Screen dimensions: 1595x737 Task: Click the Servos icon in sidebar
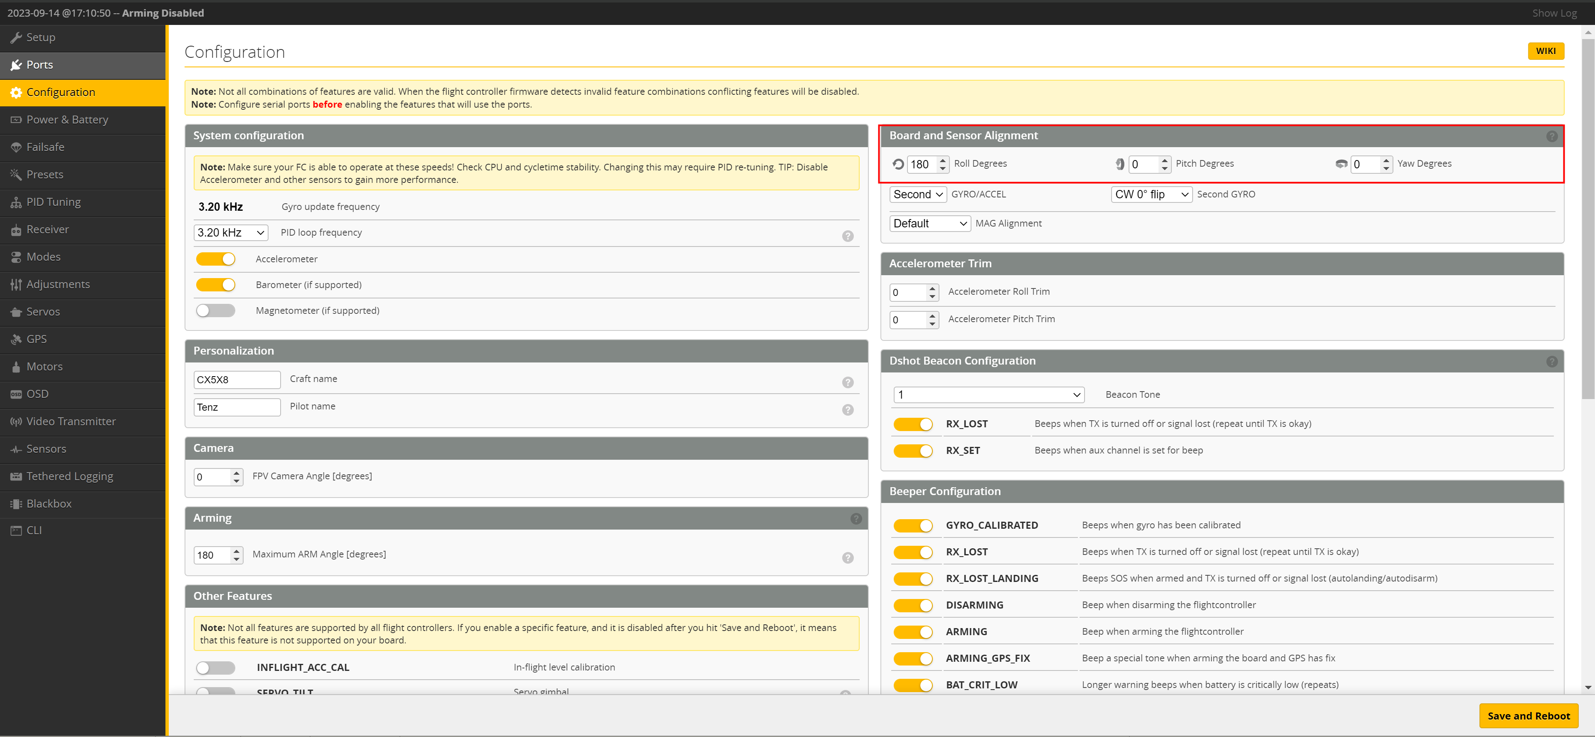click(x=16, y=312)
